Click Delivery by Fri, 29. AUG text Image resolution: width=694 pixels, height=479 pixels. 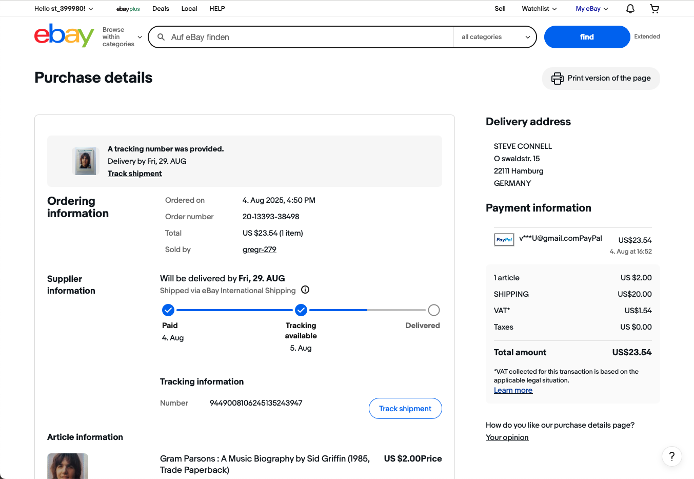[147, 161]
